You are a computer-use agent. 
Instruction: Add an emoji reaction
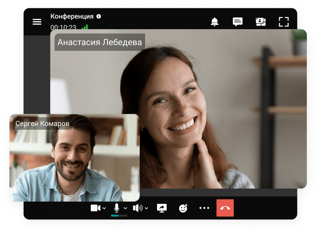[x=183, y=208]
